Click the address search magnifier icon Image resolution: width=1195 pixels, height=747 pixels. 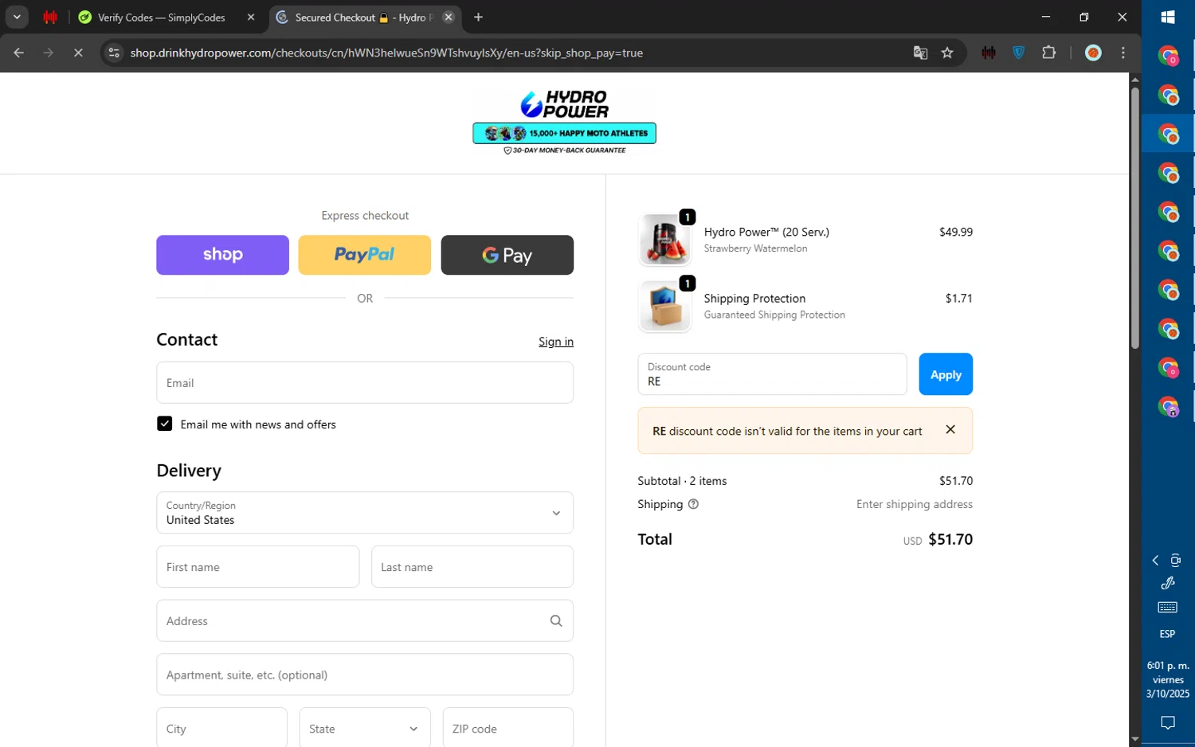click(556, 621)
